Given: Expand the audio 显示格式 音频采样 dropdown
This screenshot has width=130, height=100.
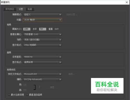Looking at the screenshot, I should (x=42, y=62).
